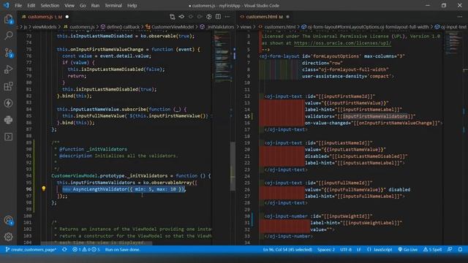Viewport: 468px width, 263px height.
Task: Open the viewModels breadcrumb dropdown
Action: 44,27
